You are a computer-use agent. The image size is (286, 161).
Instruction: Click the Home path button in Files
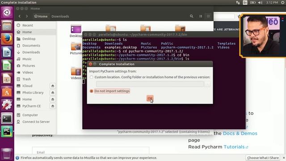coord(41,16)
